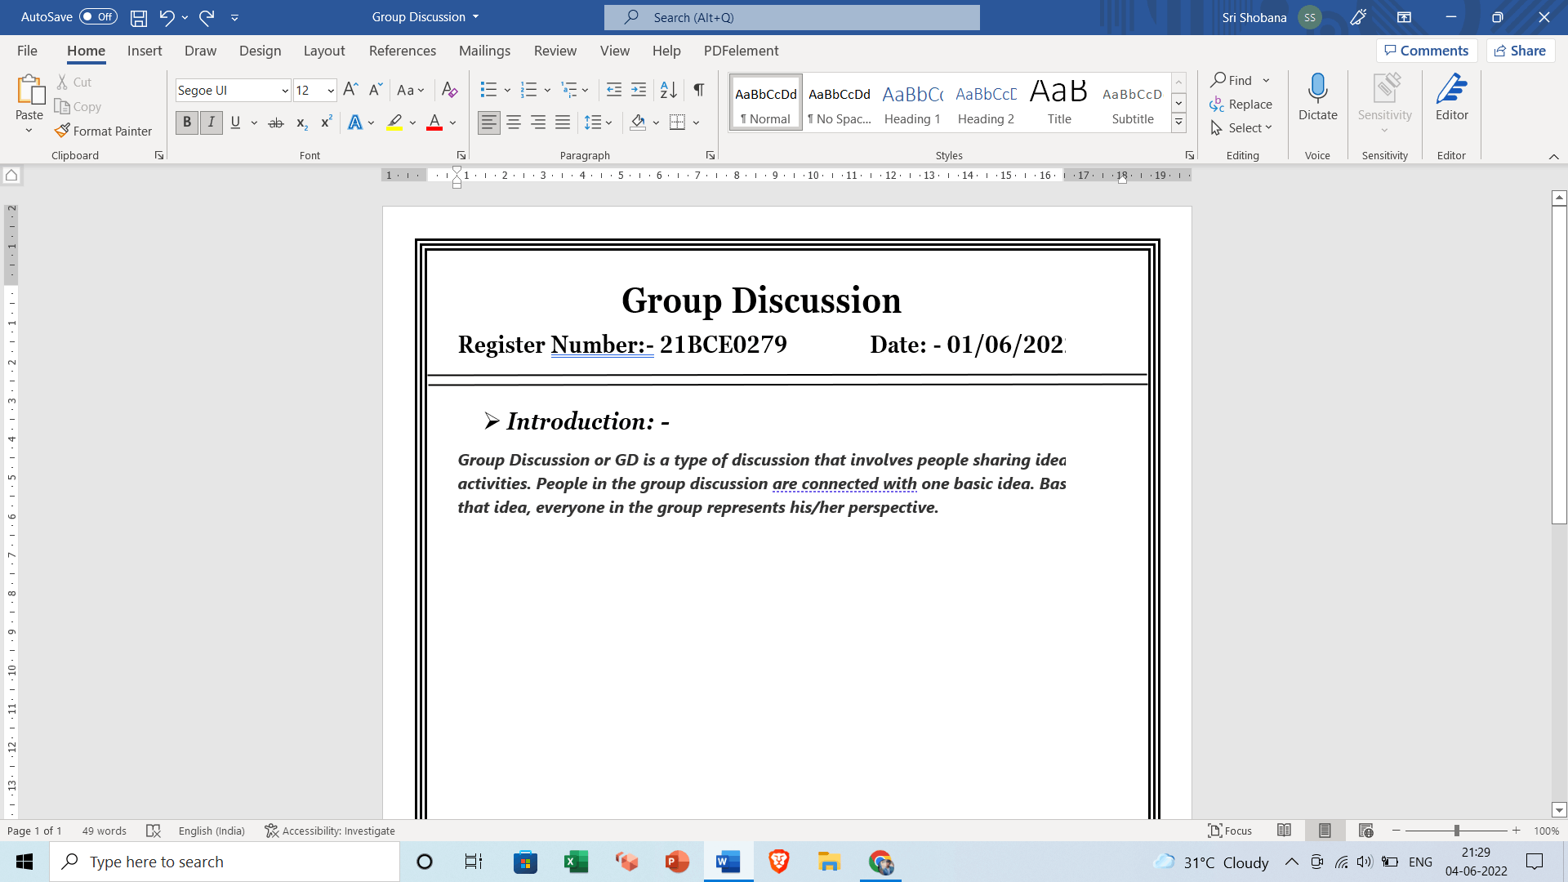The width and height of the screenshot is (1568, 882).
Task: Switch to the Design tab
Action: click(x=260, y=51)
